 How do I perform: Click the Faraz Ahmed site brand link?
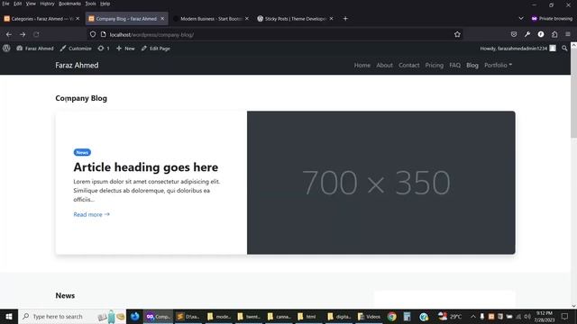pos(77,65)
